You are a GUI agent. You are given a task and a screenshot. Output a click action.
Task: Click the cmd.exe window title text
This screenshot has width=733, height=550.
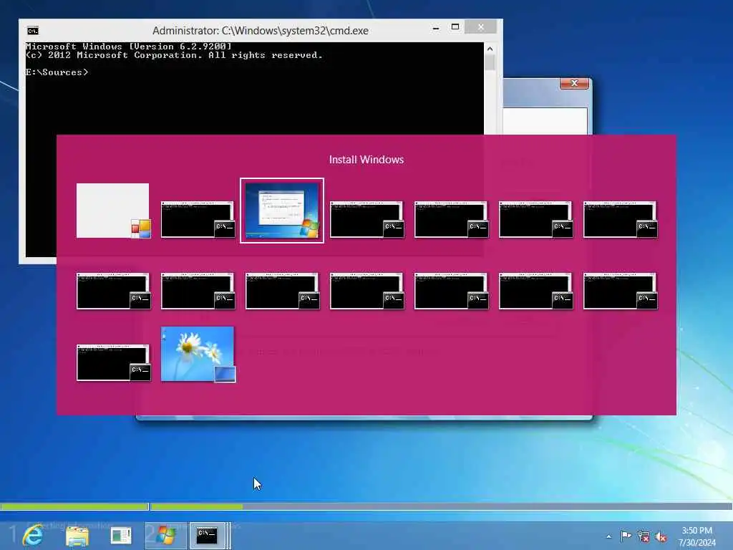tap(261, 31)
